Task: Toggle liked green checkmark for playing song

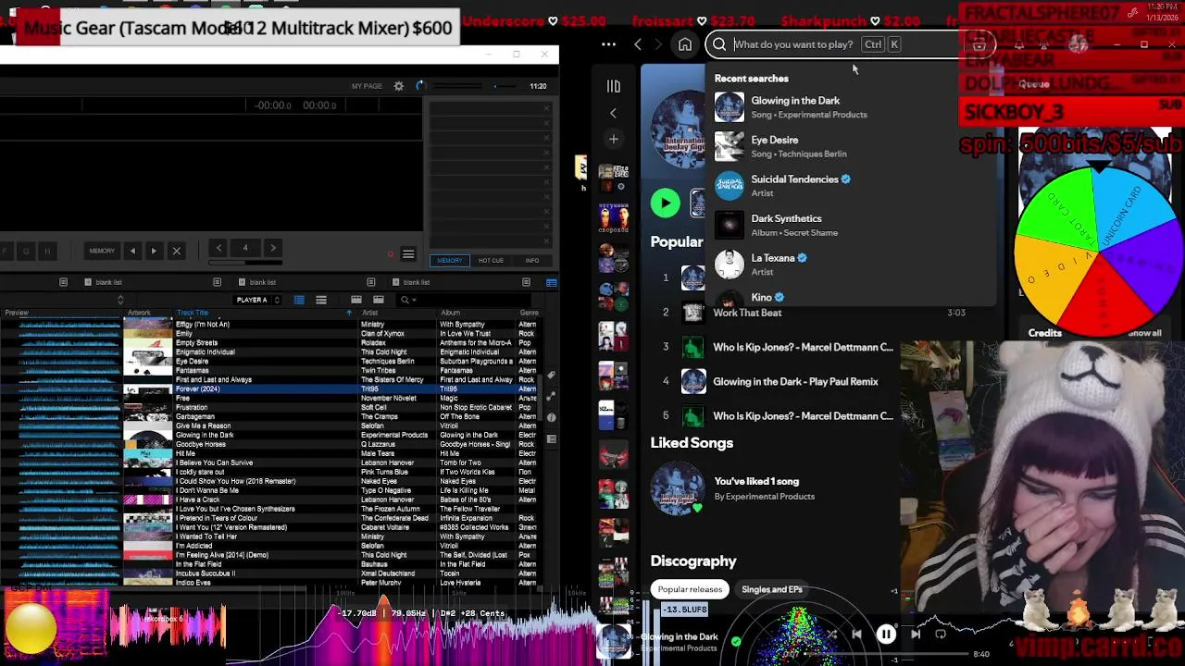Action: [736, 641]
